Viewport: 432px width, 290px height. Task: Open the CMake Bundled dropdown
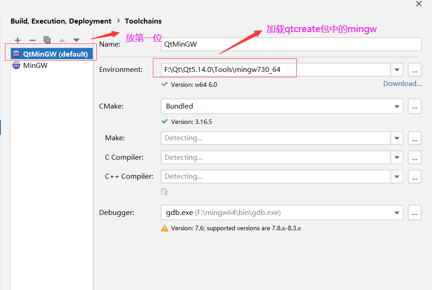(x=397, y=106)
